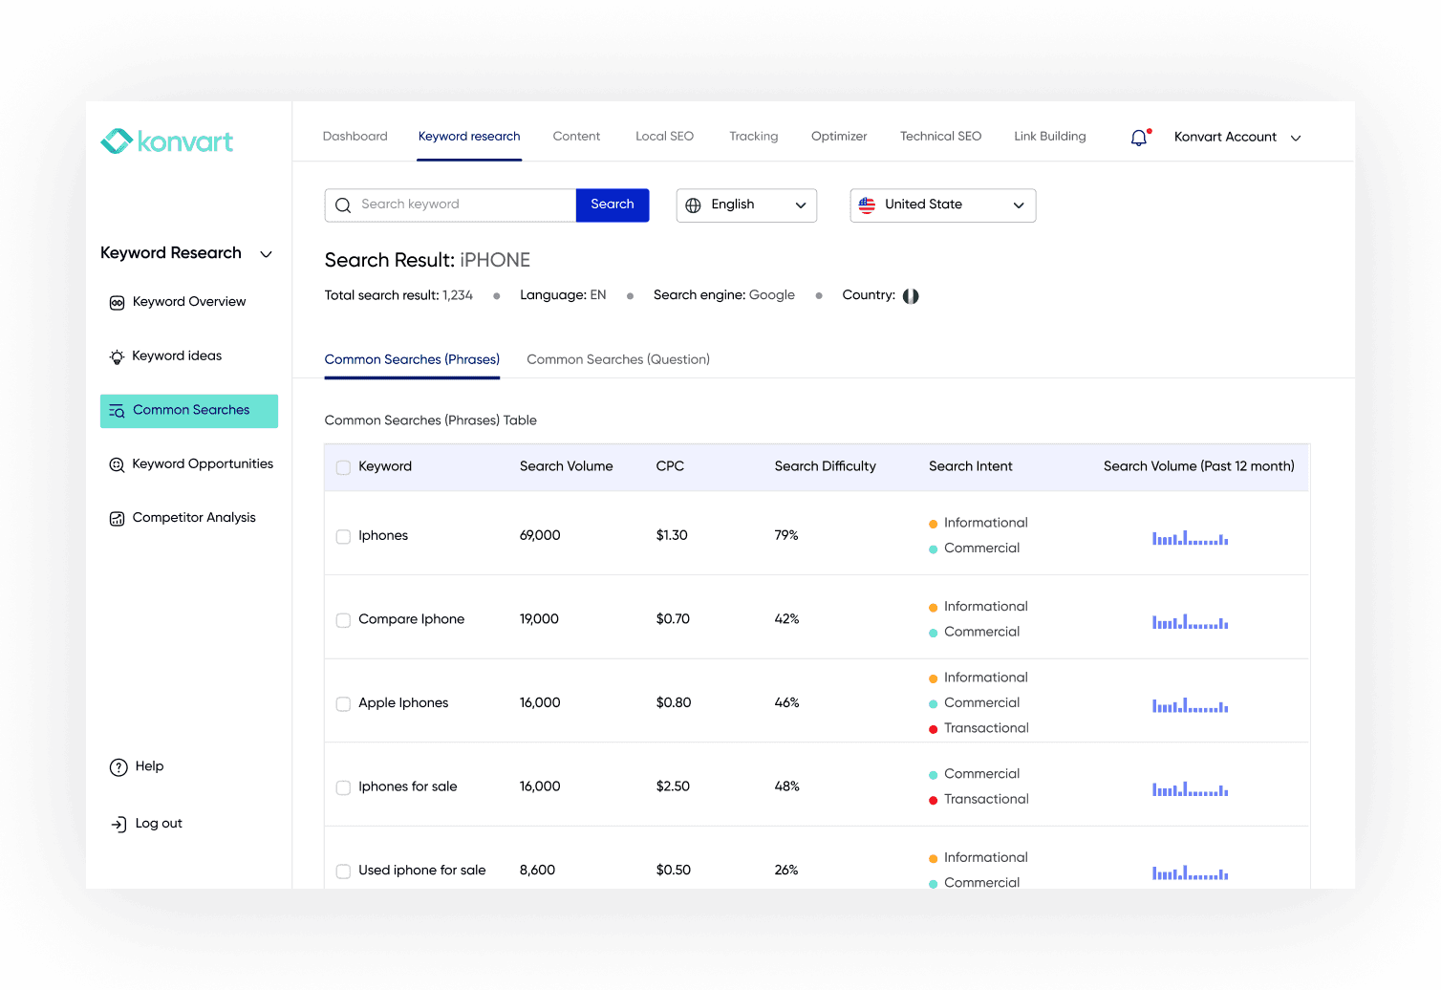
Task: Focus the Search keyword input field
Action: click(463, 205)
